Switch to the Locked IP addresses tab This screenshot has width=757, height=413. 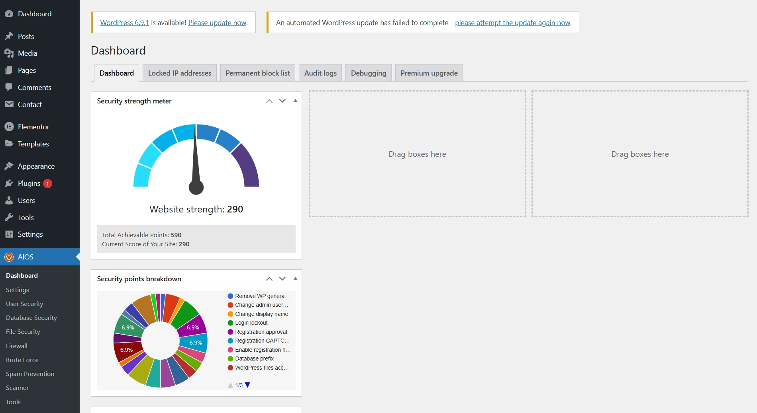180,73
